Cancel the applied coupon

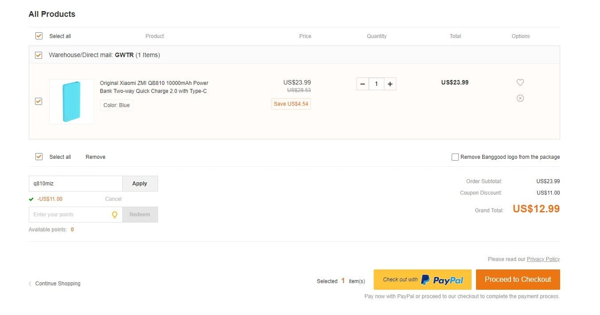pos(113,199)
